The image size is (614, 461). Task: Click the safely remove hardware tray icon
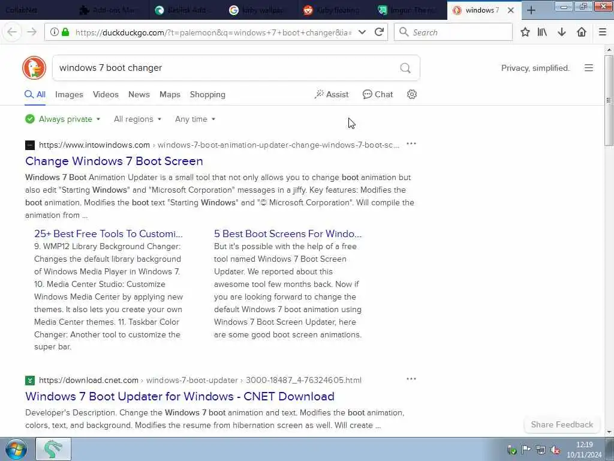[512, 450]
